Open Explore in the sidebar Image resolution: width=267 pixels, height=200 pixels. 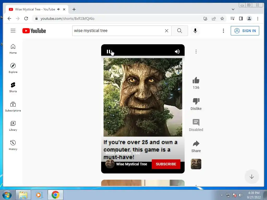click(13, 68)
